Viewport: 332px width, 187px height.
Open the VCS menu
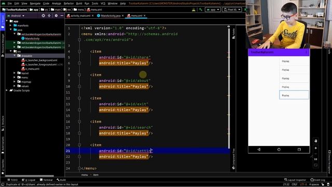(103, 4)
